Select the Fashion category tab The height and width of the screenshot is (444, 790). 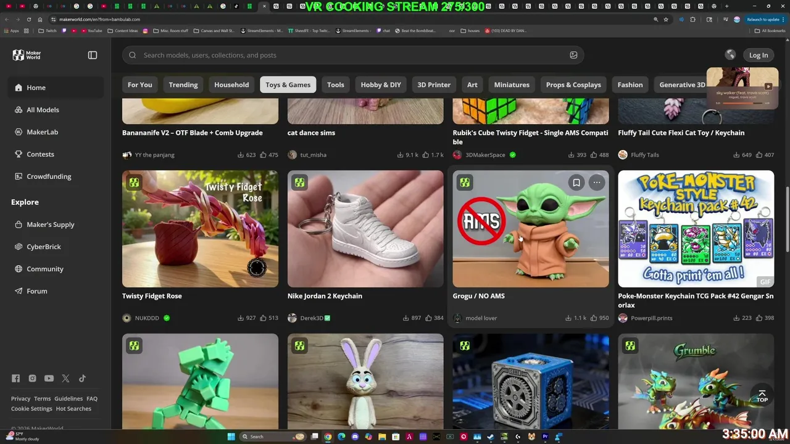click(x=630, y=84)
